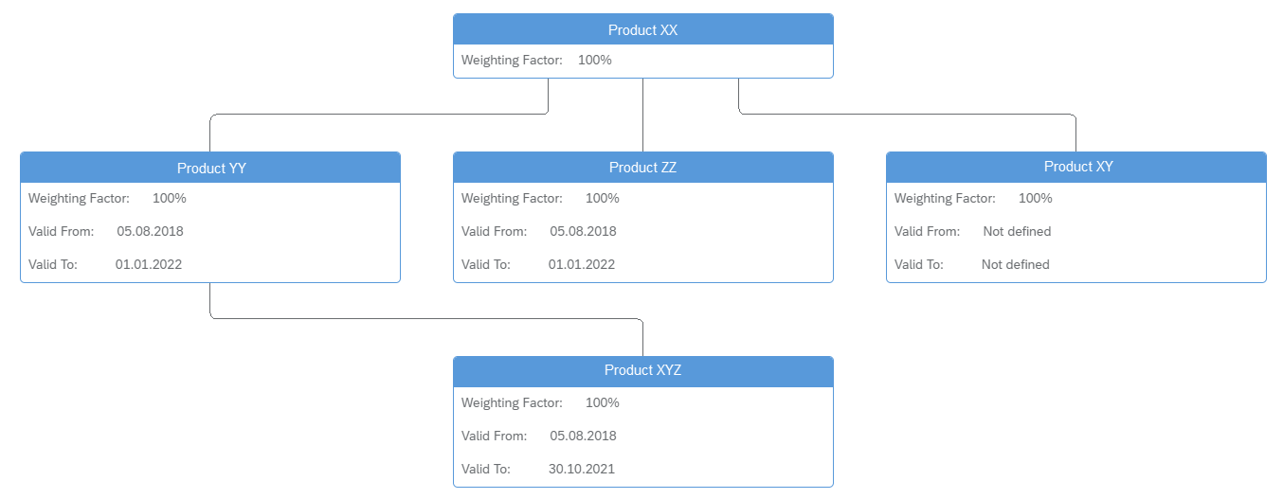
Task: Open the Product XY node header
Action: click(1075, 168)
